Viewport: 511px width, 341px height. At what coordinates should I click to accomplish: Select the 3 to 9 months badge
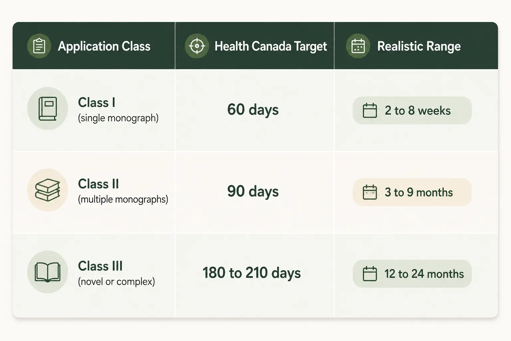click(412, 192)
